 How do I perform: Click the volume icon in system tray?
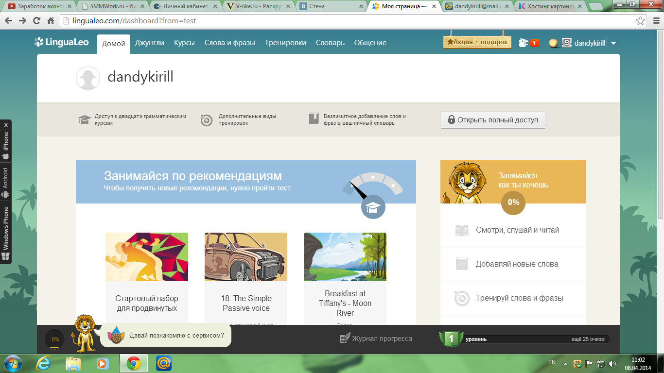pyautogui.click(x=612, y=363)
